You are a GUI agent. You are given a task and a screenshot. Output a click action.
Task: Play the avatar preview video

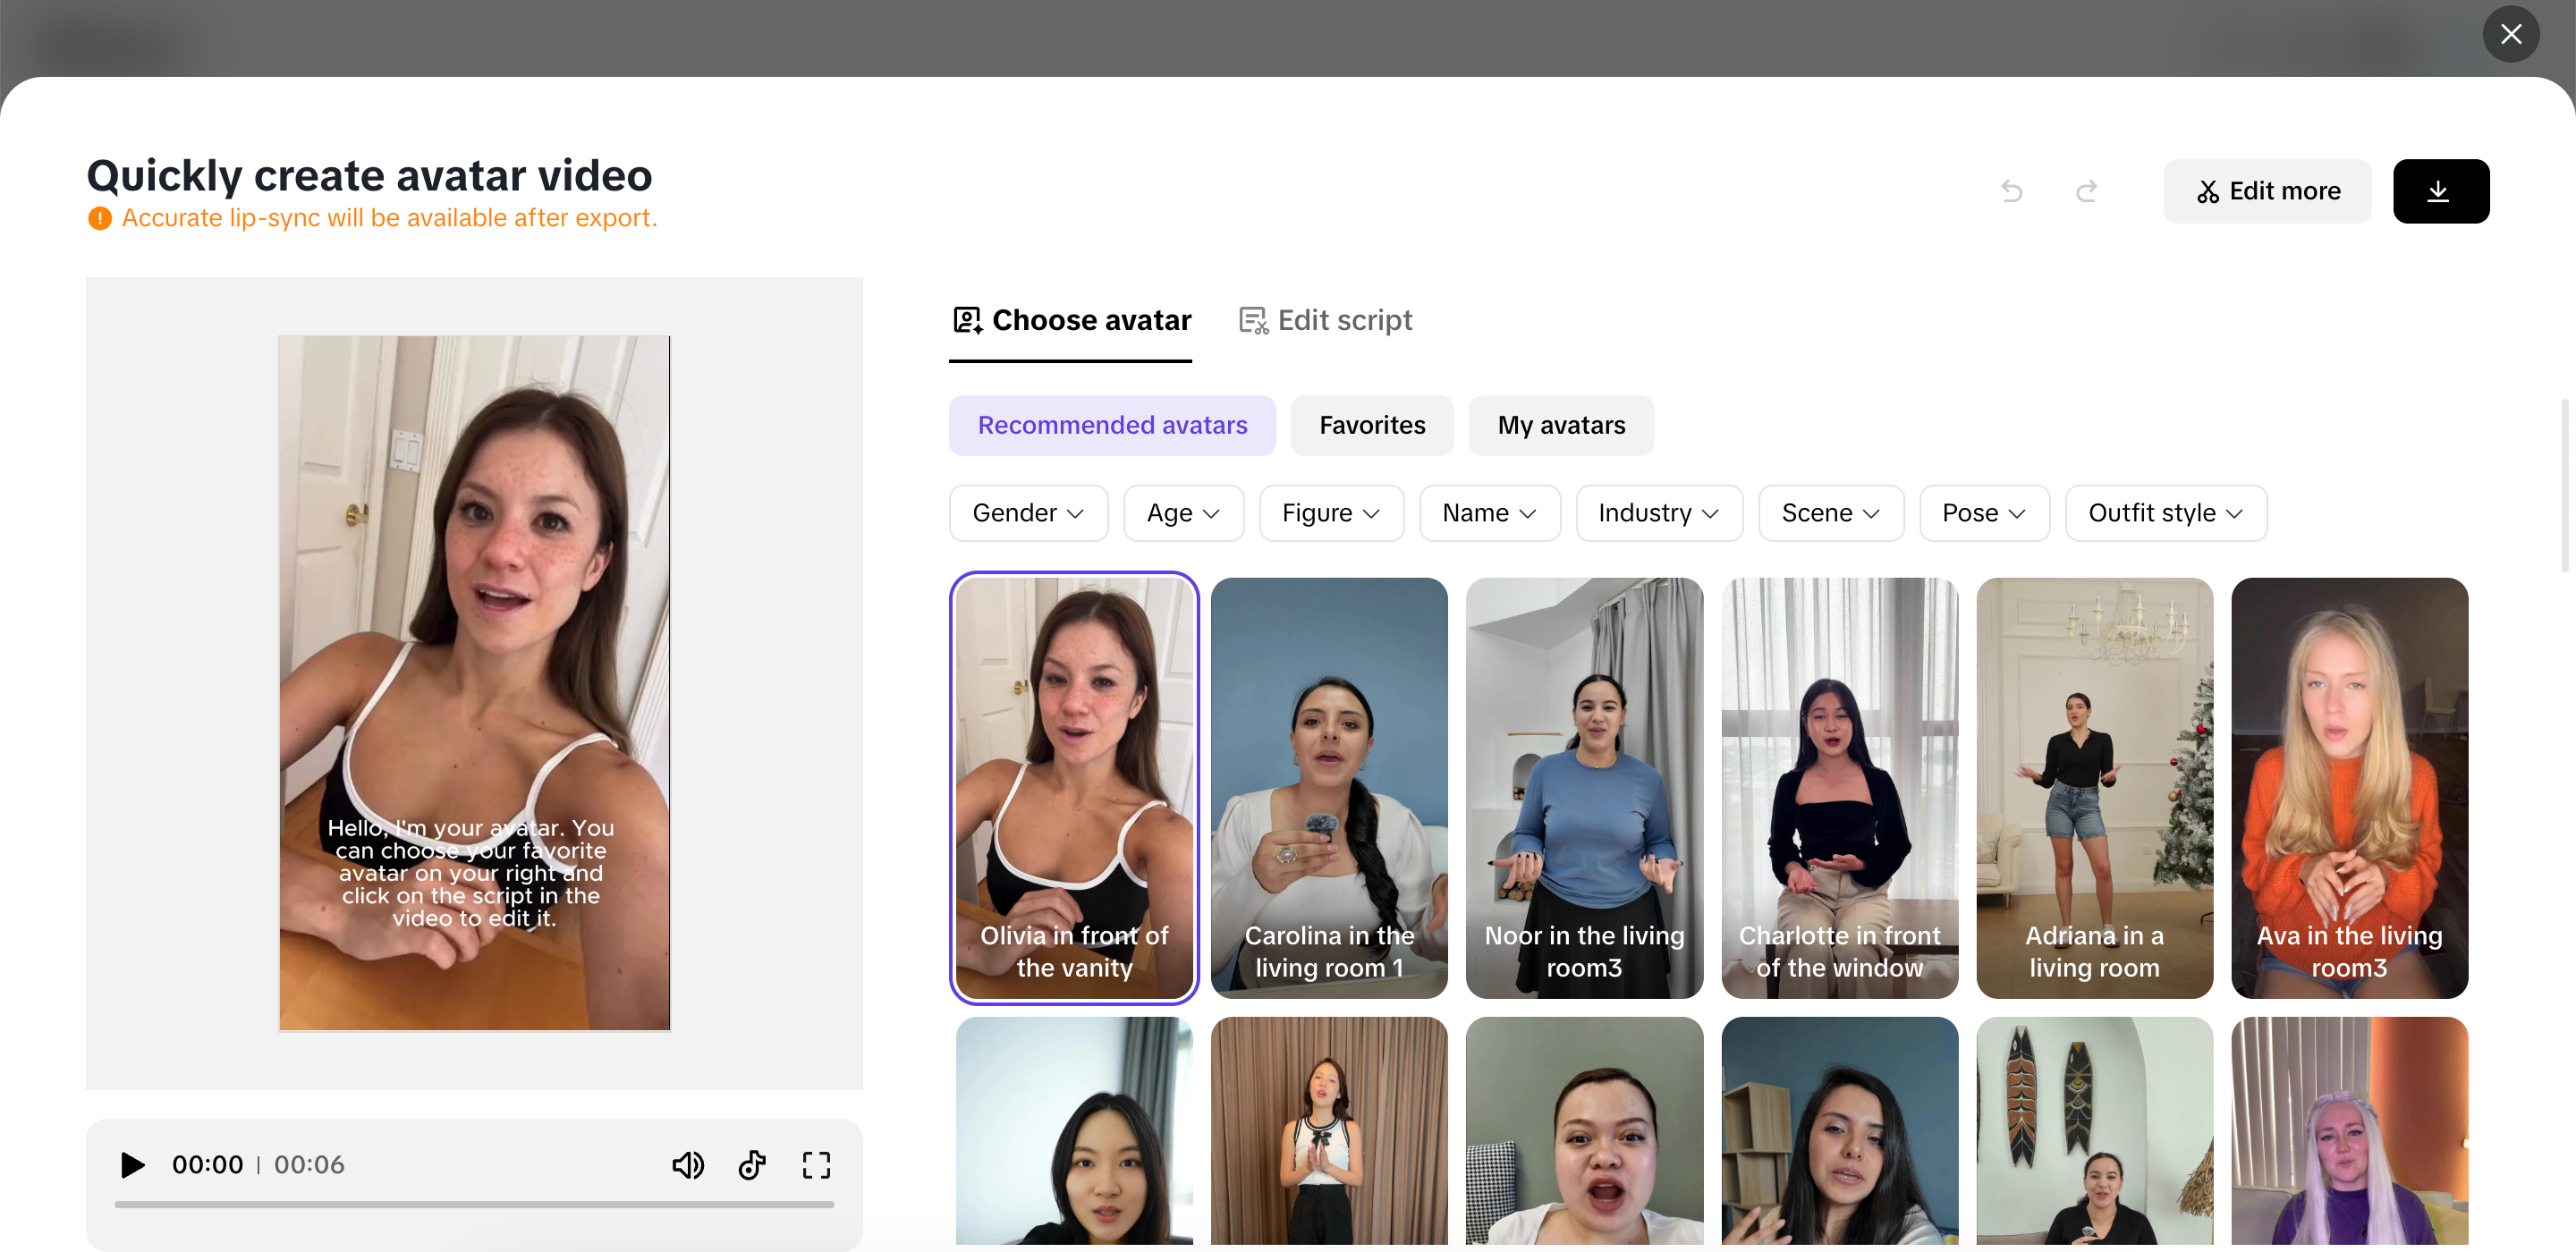(x=131, y=1165)
